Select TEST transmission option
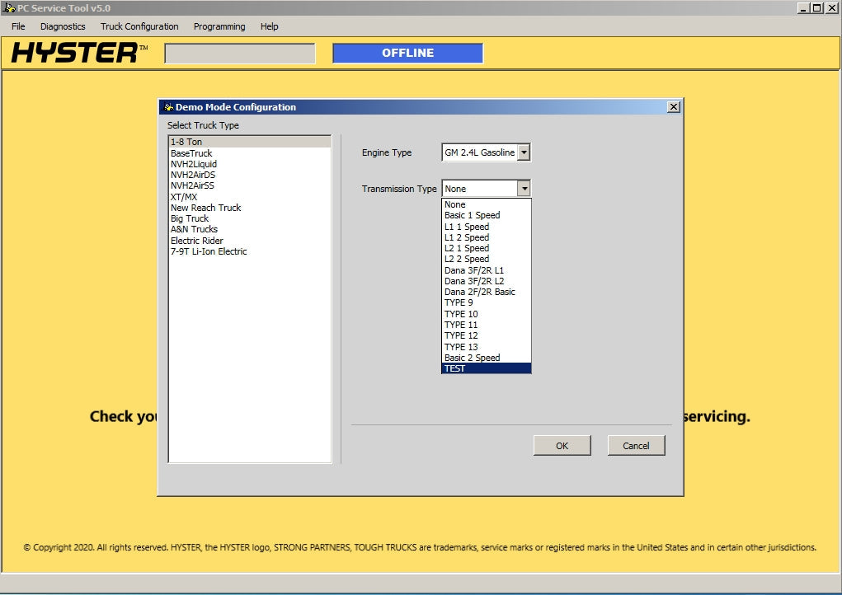Viewport: 842px width, 595px height. (487, 368)
